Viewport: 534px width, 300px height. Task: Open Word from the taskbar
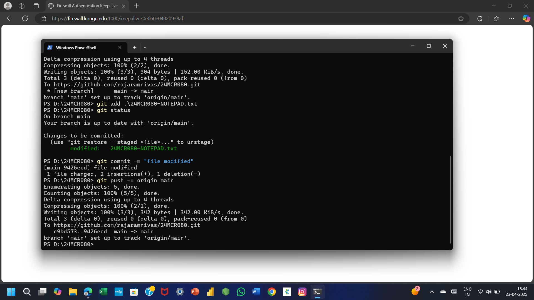click(256, 292)
